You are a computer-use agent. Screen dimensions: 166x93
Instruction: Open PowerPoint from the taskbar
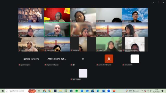pos(114,91)
